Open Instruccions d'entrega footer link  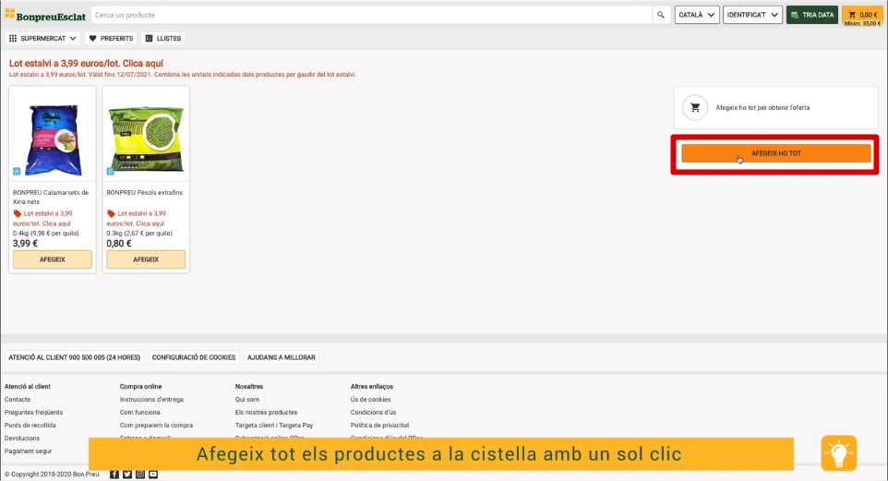coord(151,400)
